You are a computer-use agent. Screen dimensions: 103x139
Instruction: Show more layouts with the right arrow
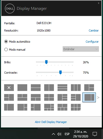coord(98,97)
